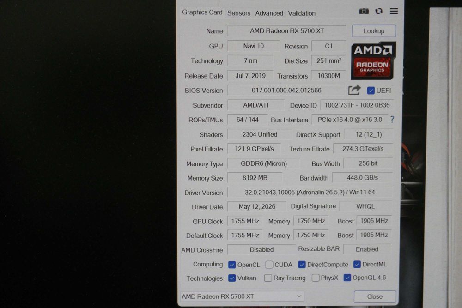Toggle the CUDA checkbox

[x=269, y=265]
